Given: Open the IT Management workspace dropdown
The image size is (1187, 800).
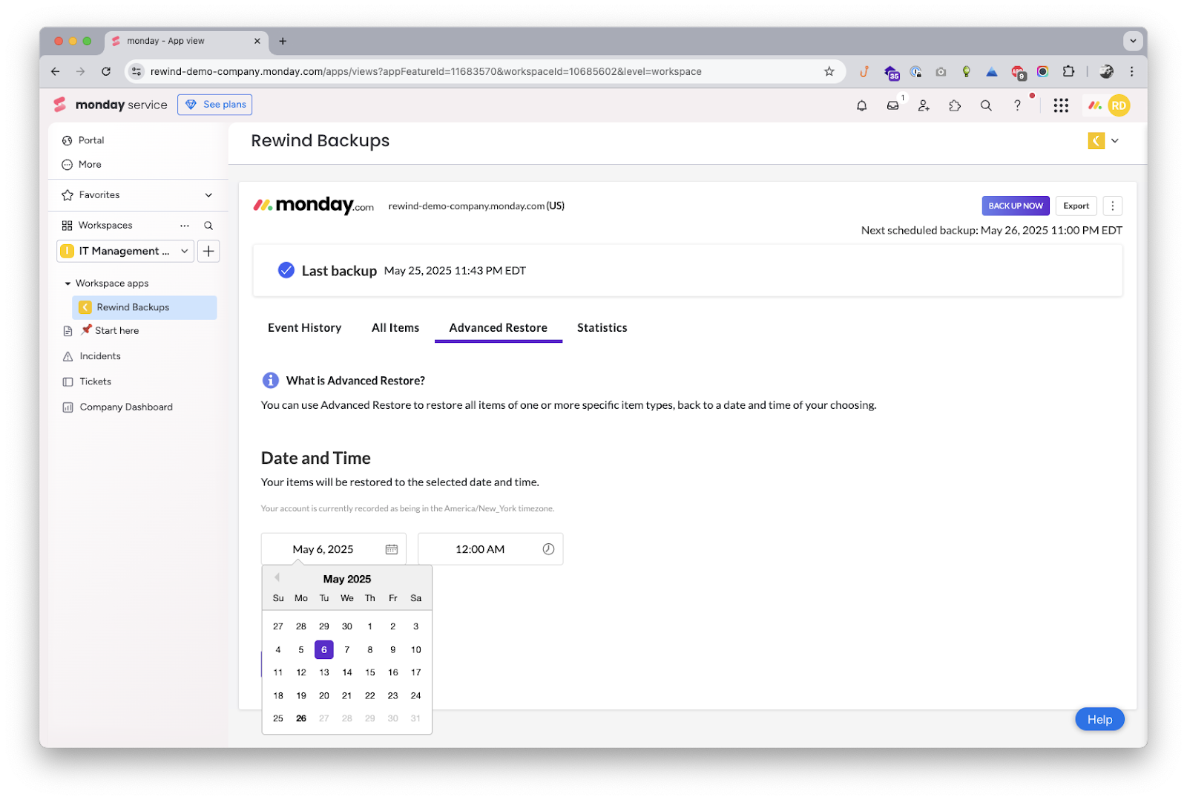Looking at the screenshot, I should (125, 252).
